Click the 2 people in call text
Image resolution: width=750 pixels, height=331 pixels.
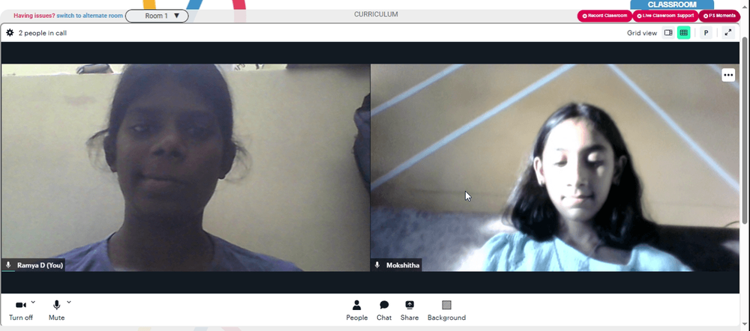43,33
